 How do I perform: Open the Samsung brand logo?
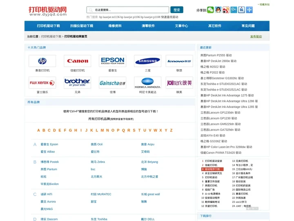tap(147, 61)
